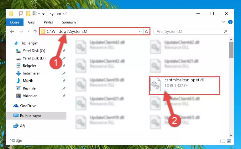Click the Up one level arrow

pos(35,31)
